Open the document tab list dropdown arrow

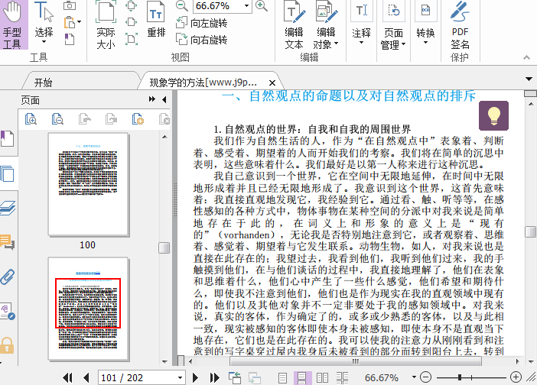(529, 79)
